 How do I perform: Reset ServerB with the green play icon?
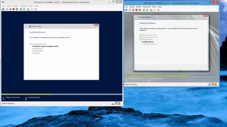[x=147, y=10]
